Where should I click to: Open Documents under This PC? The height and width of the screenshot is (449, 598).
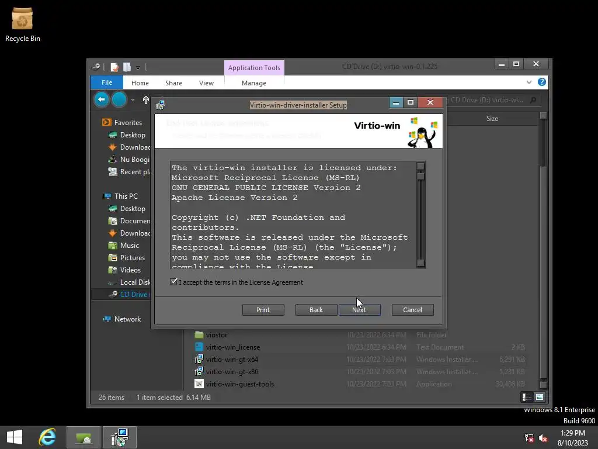point(129,220)
